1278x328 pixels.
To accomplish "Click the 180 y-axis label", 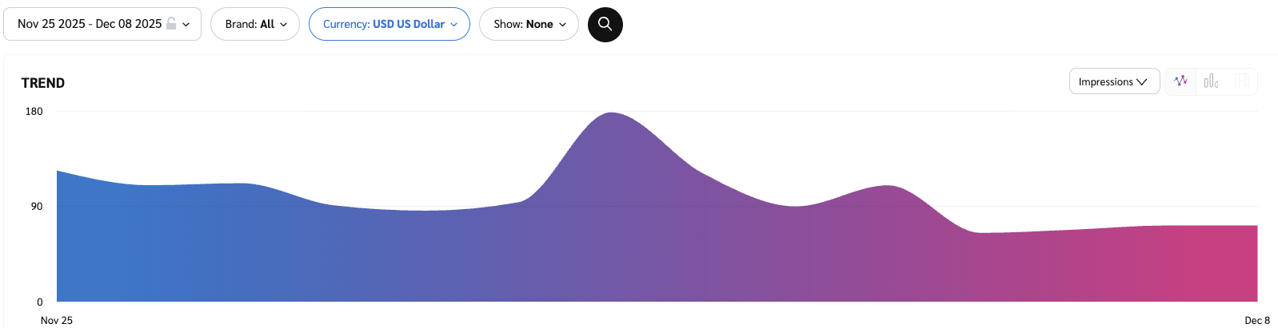I will point(34,112).
